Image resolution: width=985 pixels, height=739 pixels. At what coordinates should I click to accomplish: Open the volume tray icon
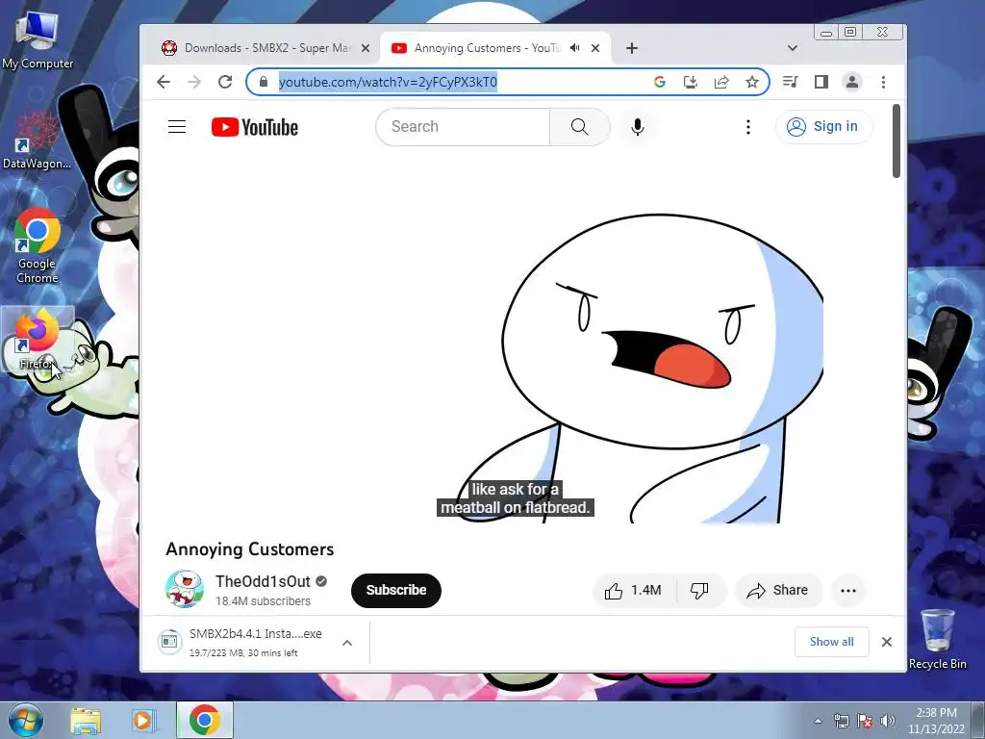888,721
